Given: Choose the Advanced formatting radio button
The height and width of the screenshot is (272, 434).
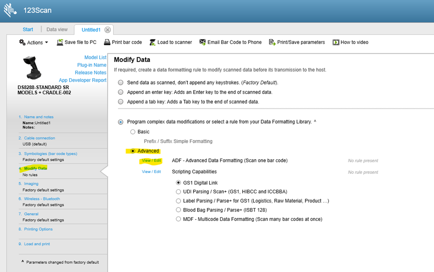Looking at the screenshot, I should point(133,151).
